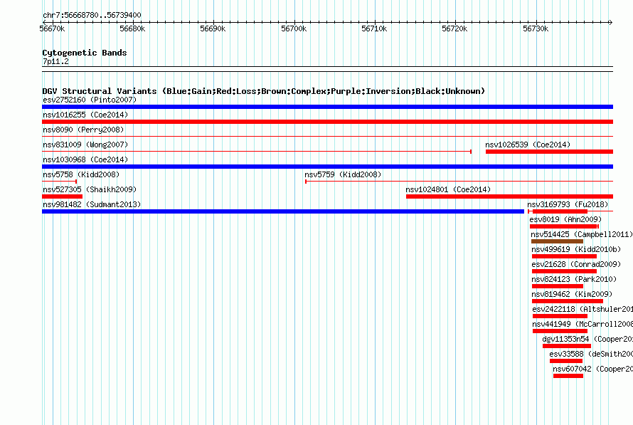The width and height of the screenshot is (633, 425).
Task: Open the esv2422118 (Altshuler) variant label
Action: pos(583,309)
